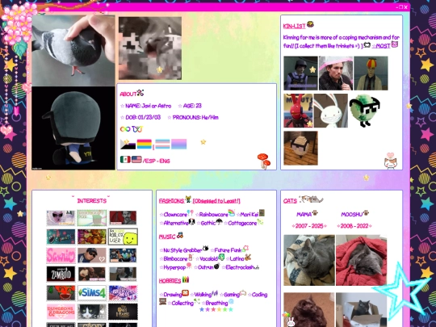
Task: Click the pixelated grayscale image
Action: 150,48
